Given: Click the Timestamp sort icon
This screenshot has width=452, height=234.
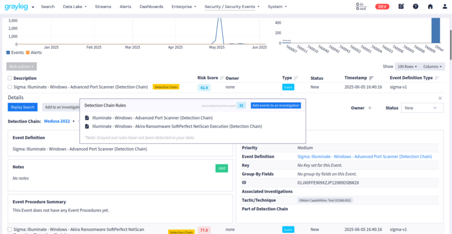Looking at the screenshot, I should [x=371, y=78].
